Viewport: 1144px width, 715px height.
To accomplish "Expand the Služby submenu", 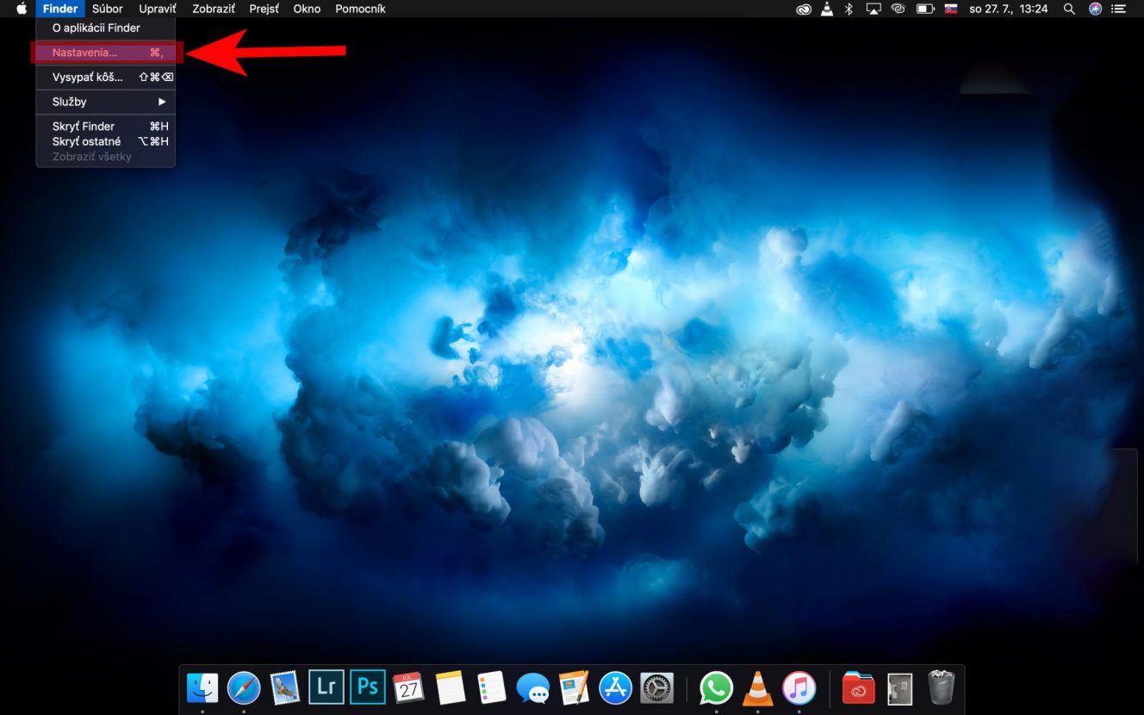I will (x=105, y=102).
